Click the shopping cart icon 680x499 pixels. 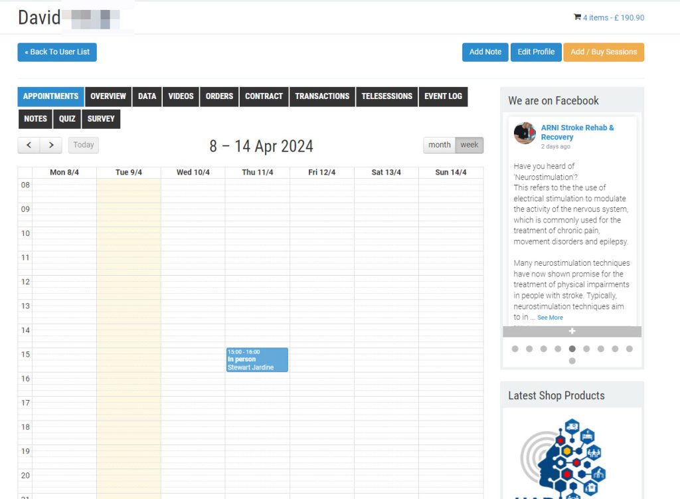point(577,18)
